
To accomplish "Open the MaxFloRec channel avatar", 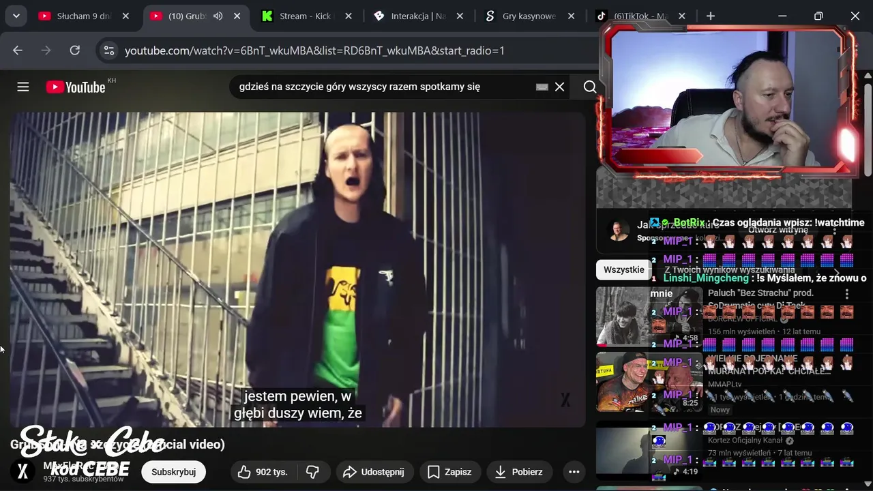I will pyautogui.click(x=23, y=471).
